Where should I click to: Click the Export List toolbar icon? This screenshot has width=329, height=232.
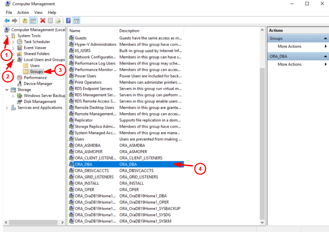tap(58, 21)
